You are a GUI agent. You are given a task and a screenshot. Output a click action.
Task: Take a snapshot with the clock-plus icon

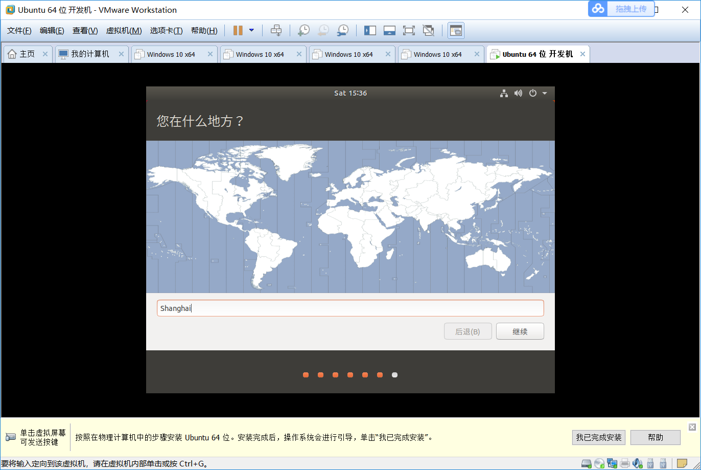click(303, 31)
